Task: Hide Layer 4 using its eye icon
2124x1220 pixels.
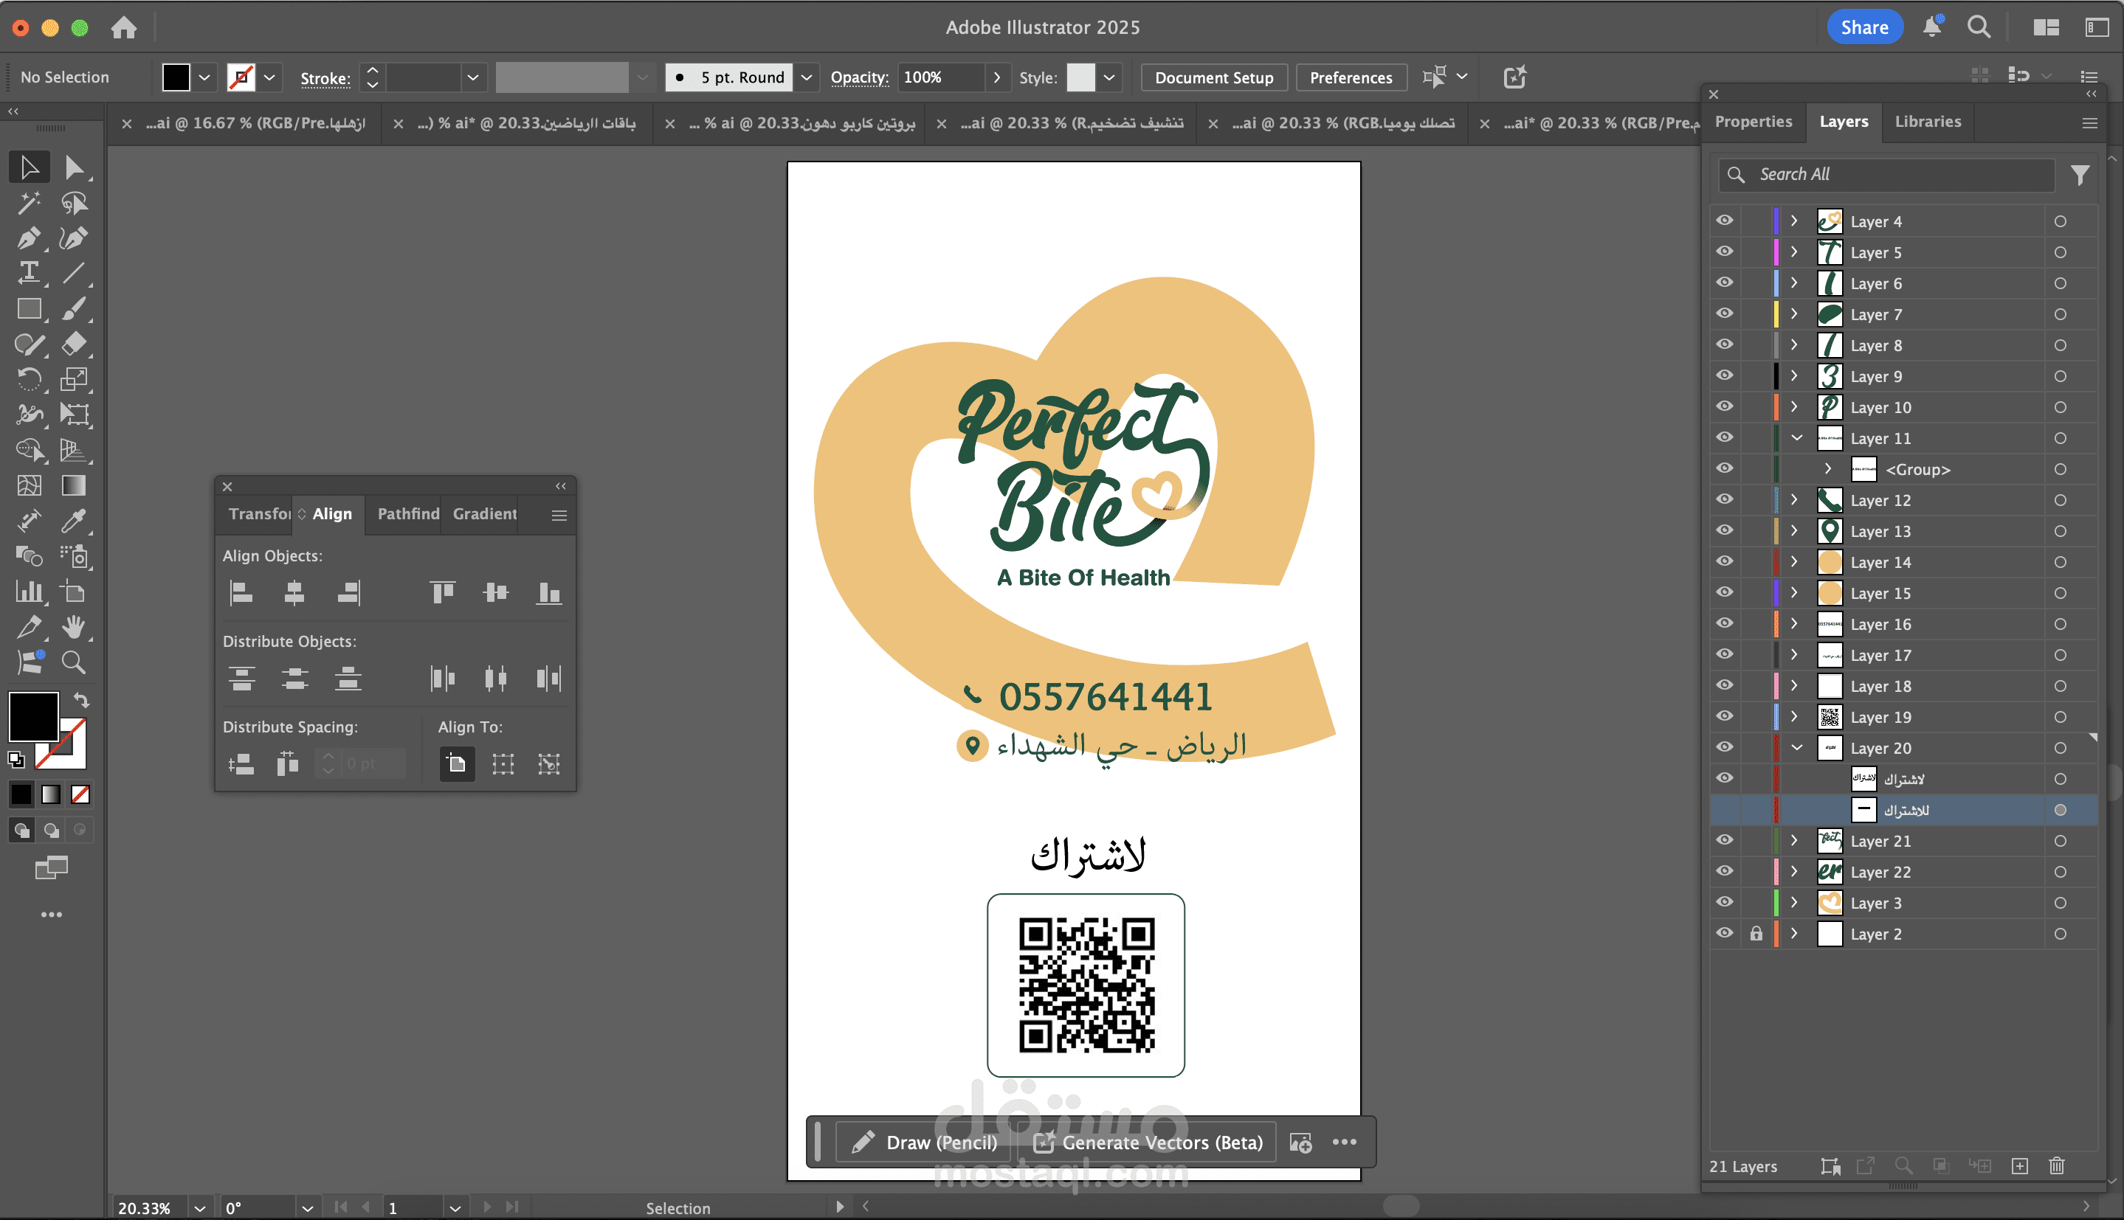Action: coord(1724,221)
